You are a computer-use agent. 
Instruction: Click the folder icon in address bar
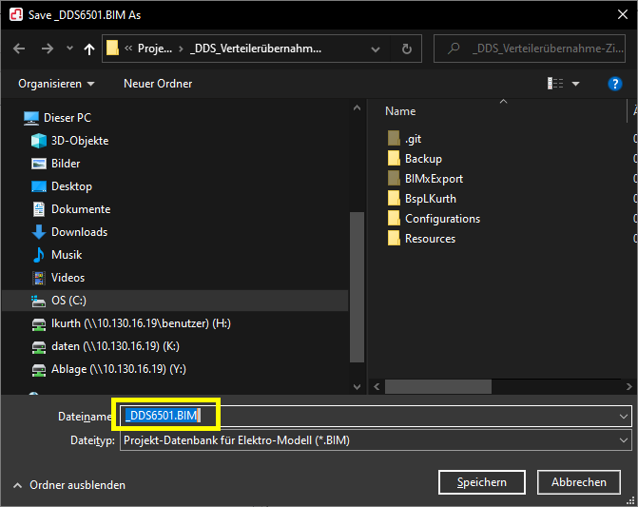[112, 49]
